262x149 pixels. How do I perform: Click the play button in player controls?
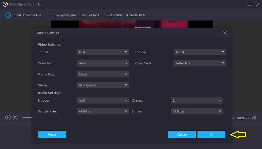pyautogui.click(x=8, y=118)
